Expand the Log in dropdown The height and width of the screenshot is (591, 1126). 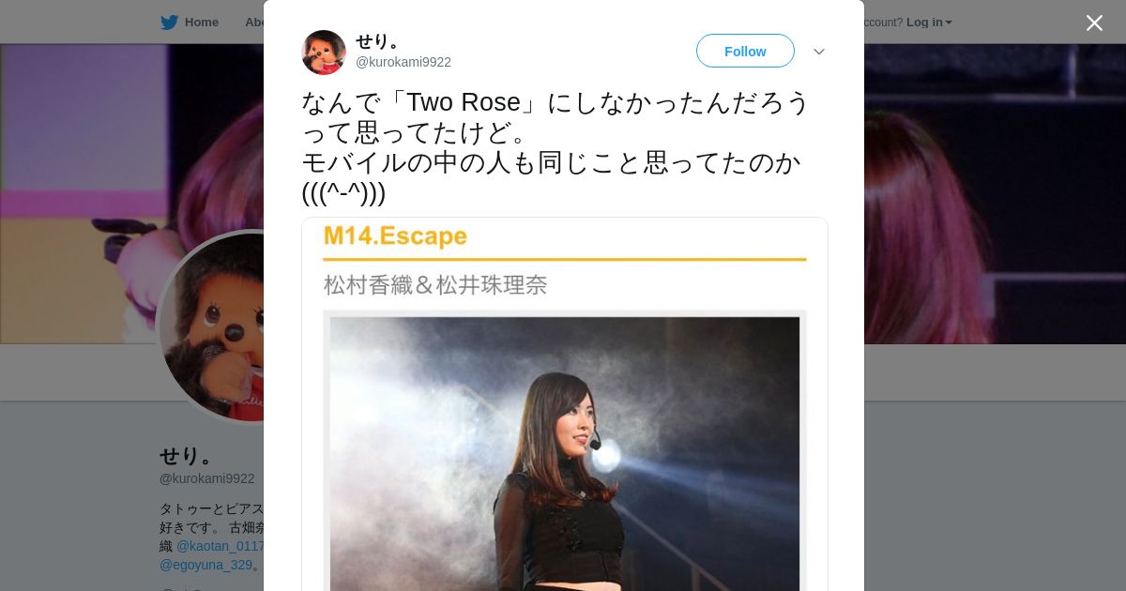click(929, 23)
